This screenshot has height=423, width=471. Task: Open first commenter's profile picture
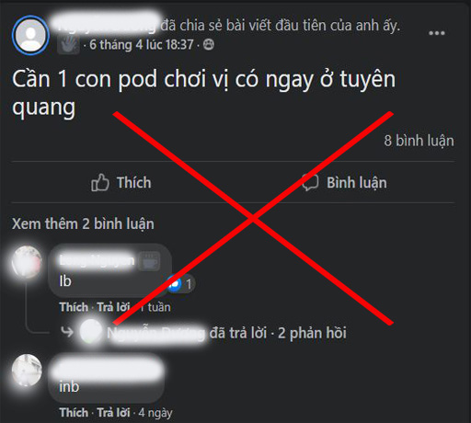tap(27, 262)
